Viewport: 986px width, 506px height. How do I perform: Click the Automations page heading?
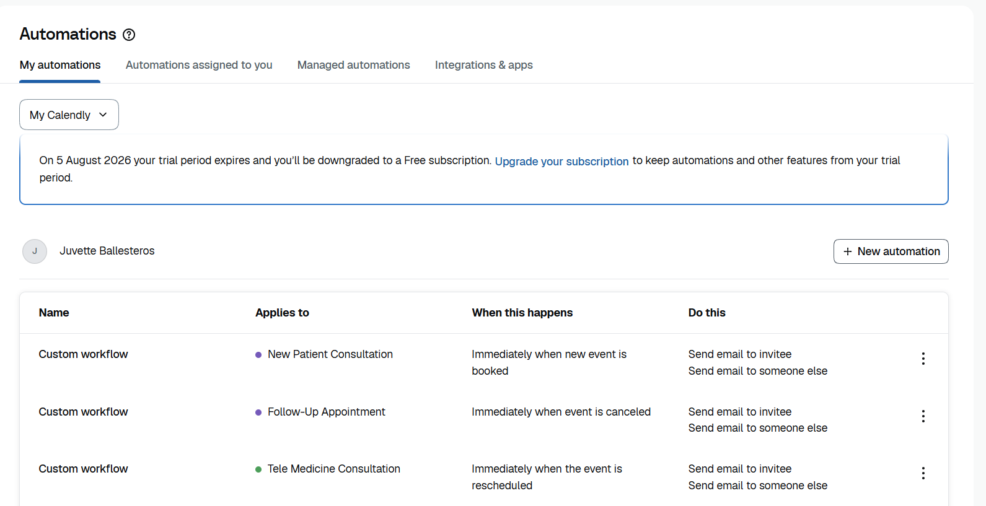click(68, 34)
